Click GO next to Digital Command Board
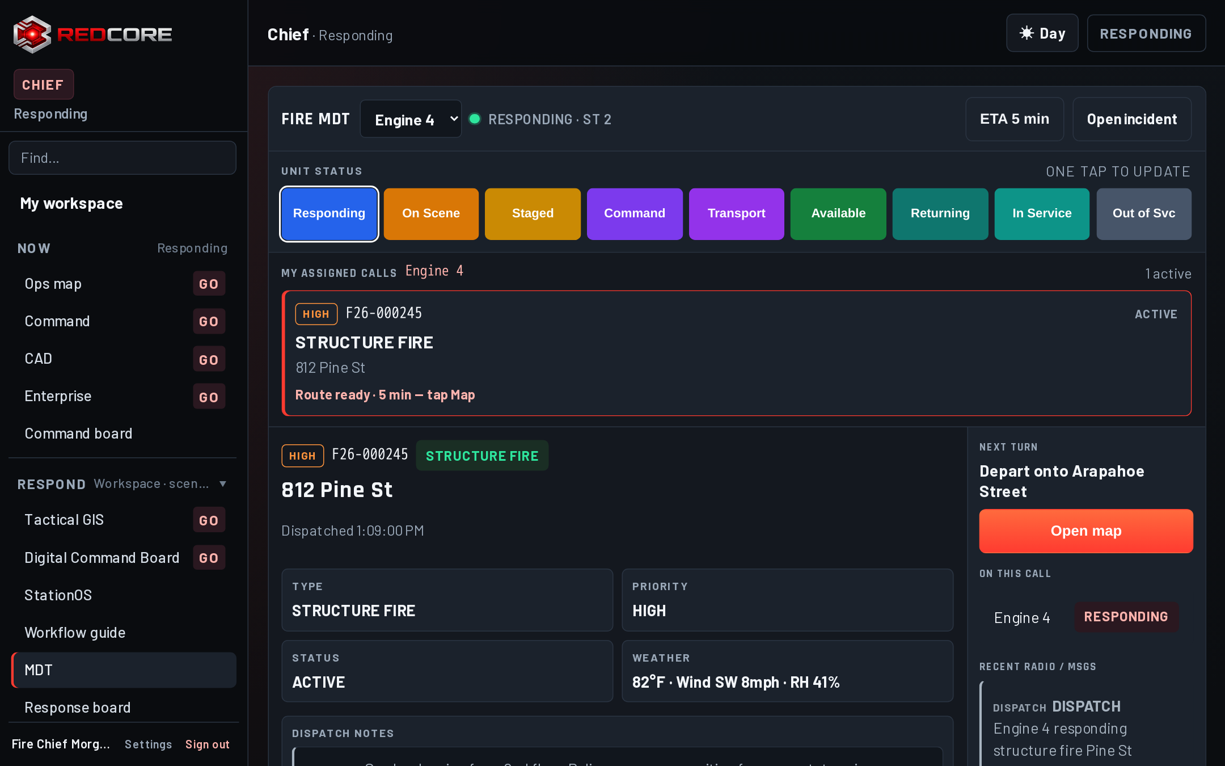Image resolution: width=1225 pixels, height=766 pixels. 209,558
